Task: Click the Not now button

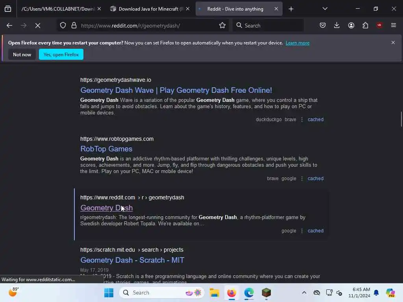Action: click(x=22, y=54)
